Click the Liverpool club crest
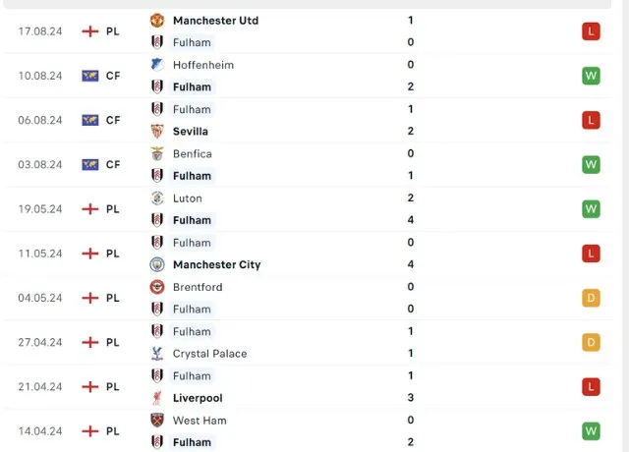Screen dimensions: 629x452 [x=157, y=398]
